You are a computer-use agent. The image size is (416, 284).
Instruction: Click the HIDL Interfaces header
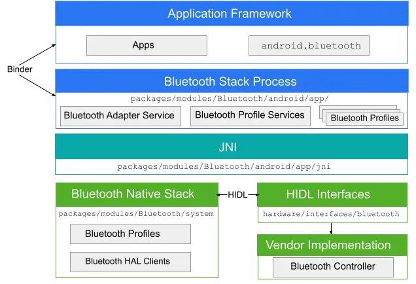(x=332, y=194)
